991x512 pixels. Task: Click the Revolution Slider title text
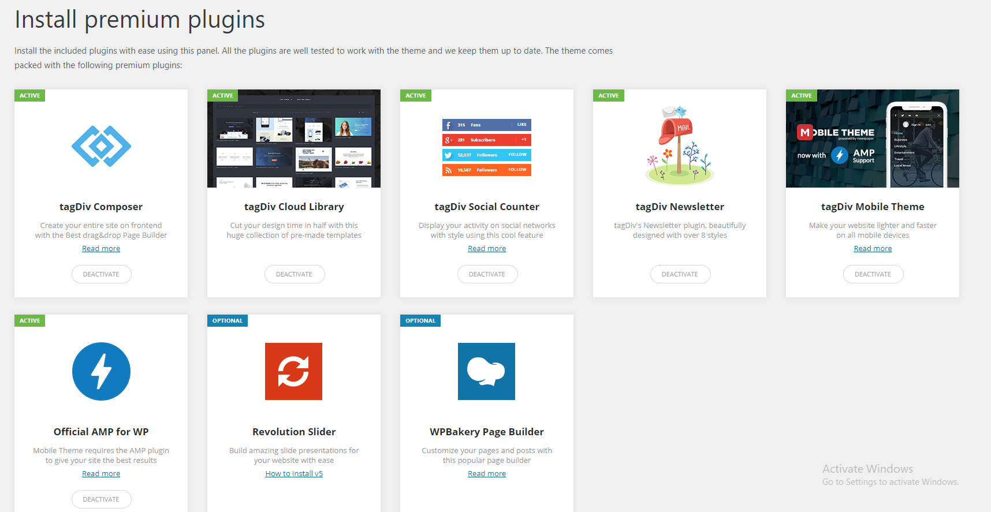point(294,432)
